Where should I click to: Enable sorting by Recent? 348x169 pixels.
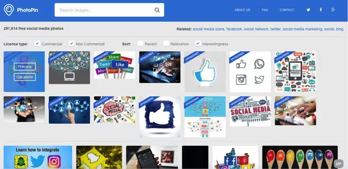click(140, 43)
